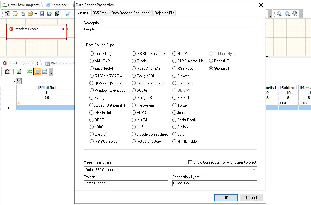Viewport: 311px width, 205px height.
Task: Select Google Spreadsheet radio button
Action: tap(134, 134)
